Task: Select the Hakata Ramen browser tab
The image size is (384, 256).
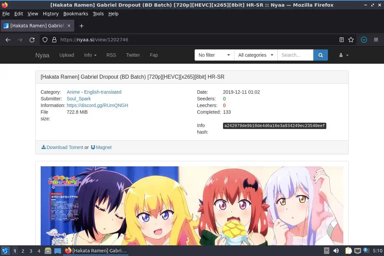Action: (x=37, y=26)
